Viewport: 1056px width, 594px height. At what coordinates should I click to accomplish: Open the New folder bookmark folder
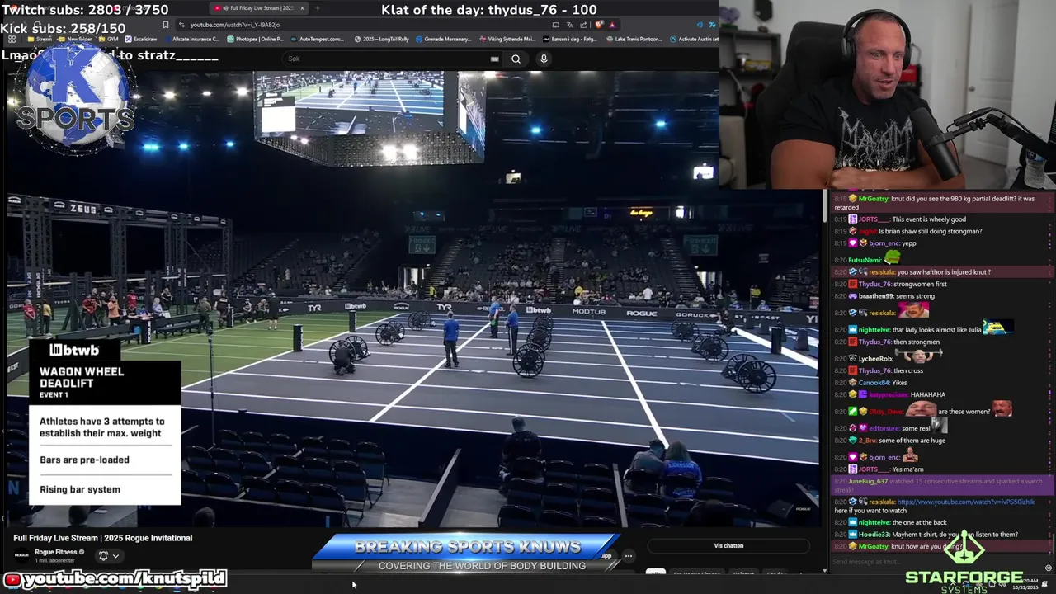(75, 39)
